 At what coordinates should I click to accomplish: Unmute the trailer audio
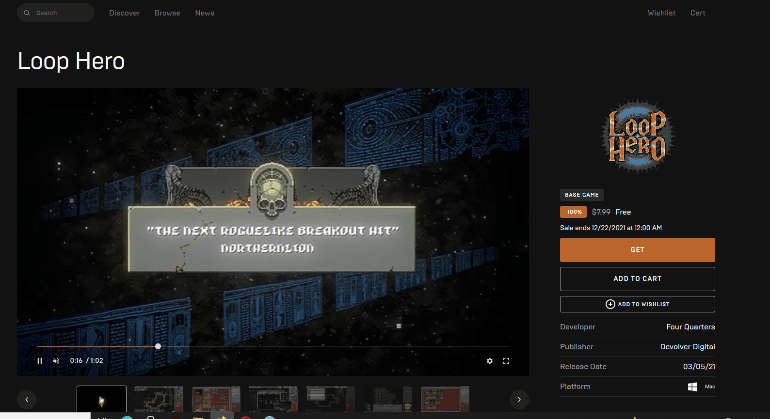56,361
